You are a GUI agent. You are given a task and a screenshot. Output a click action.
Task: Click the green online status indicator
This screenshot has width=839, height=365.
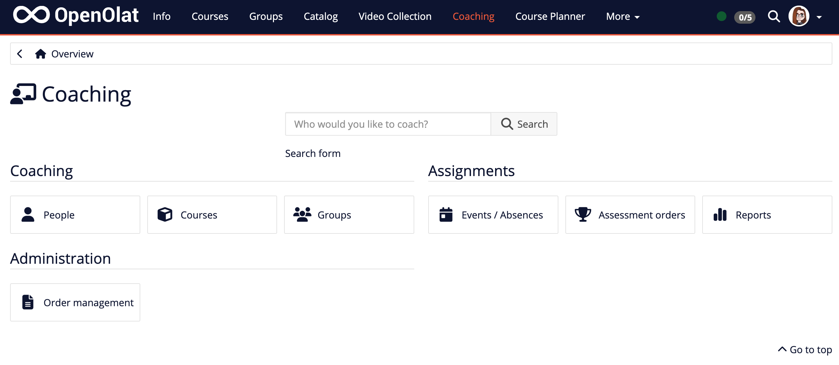[721, 16]
